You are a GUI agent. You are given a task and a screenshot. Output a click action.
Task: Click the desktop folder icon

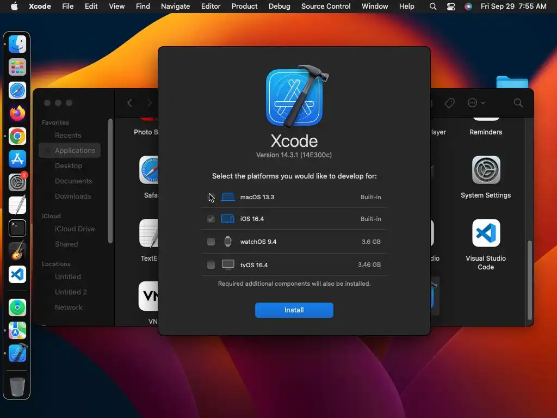512,83
